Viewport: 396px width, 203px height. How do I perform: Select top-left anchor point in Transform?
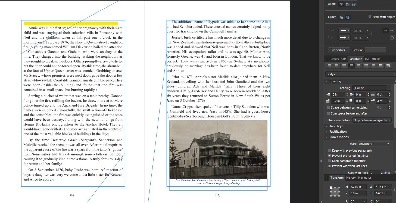[x=331, y=188]
